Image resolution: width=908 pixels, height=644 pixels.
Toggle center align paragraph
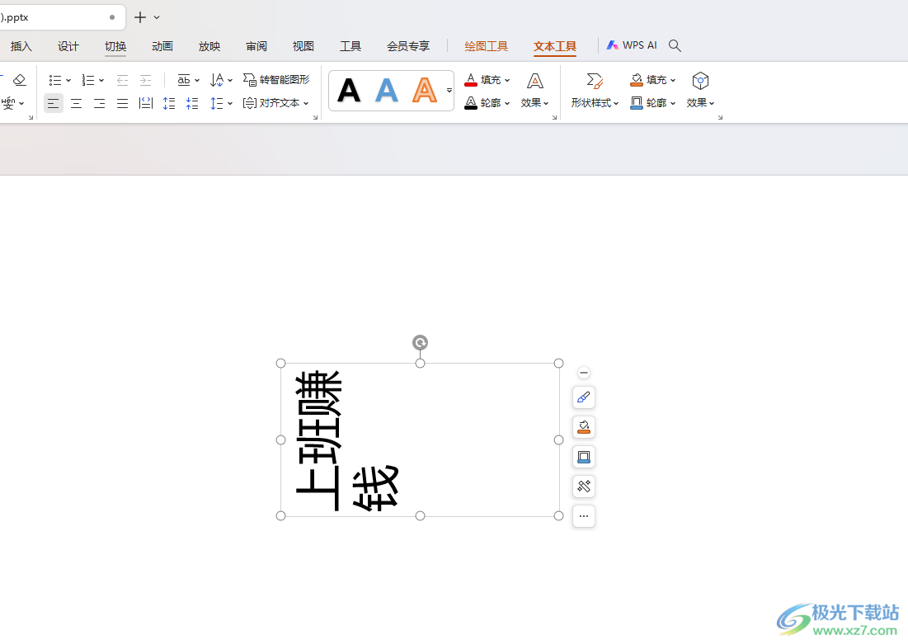[77, 104]
